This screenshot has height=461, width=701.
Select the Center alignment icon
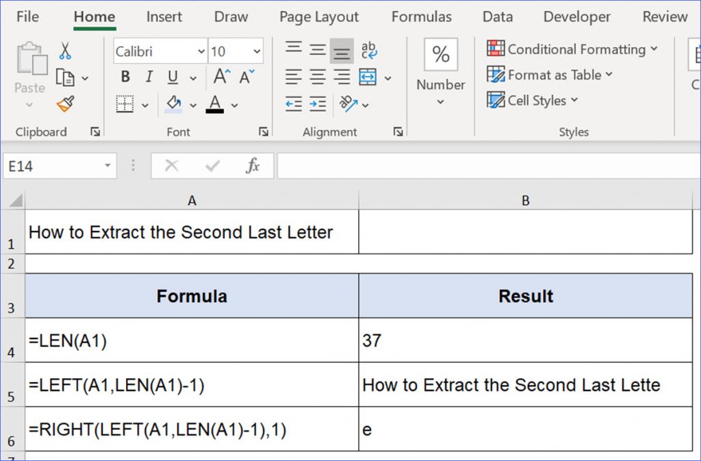(x=316, y=76)
